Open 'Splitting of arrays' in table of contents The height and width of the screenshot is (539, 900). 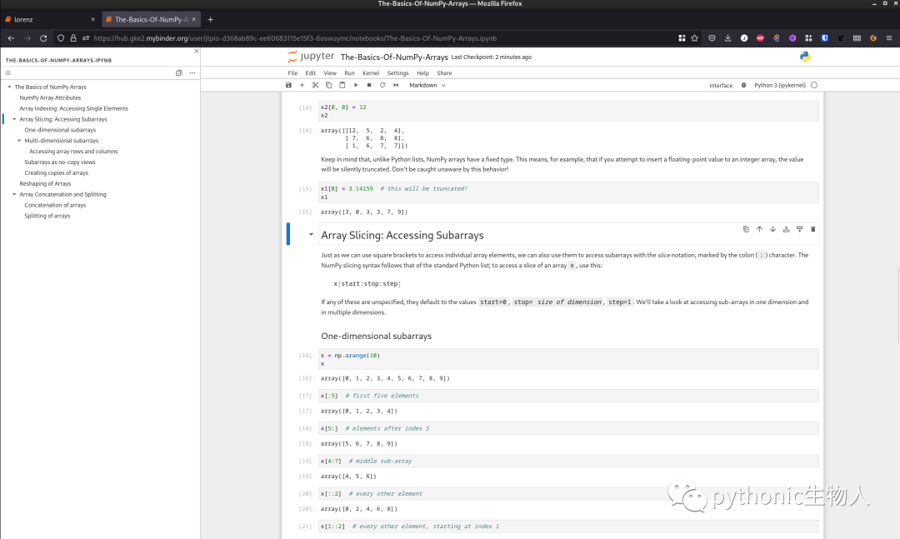pyautogui.click(x=47, y=216)
